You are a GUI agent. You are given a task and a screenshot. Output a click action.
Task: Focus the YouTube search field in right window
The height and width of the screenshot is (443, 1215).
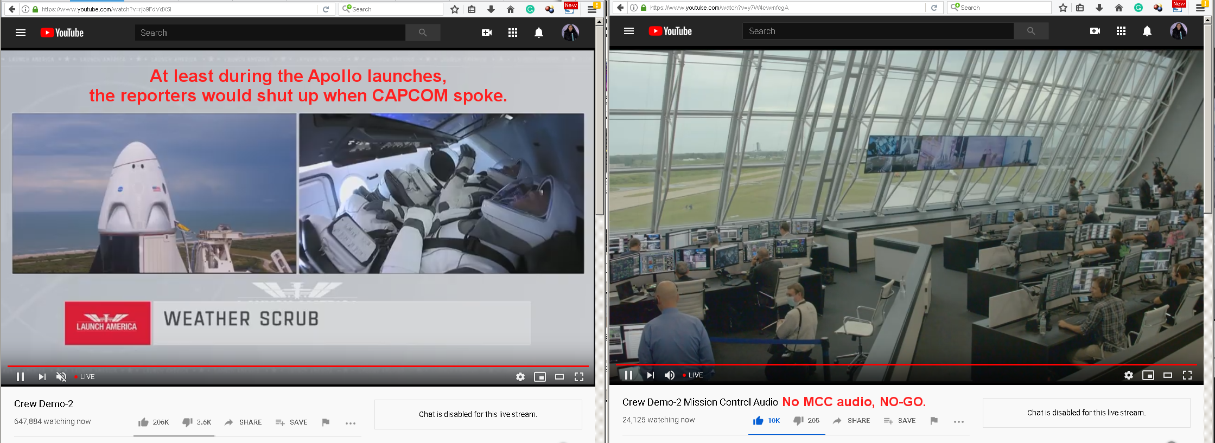[878, 31]
